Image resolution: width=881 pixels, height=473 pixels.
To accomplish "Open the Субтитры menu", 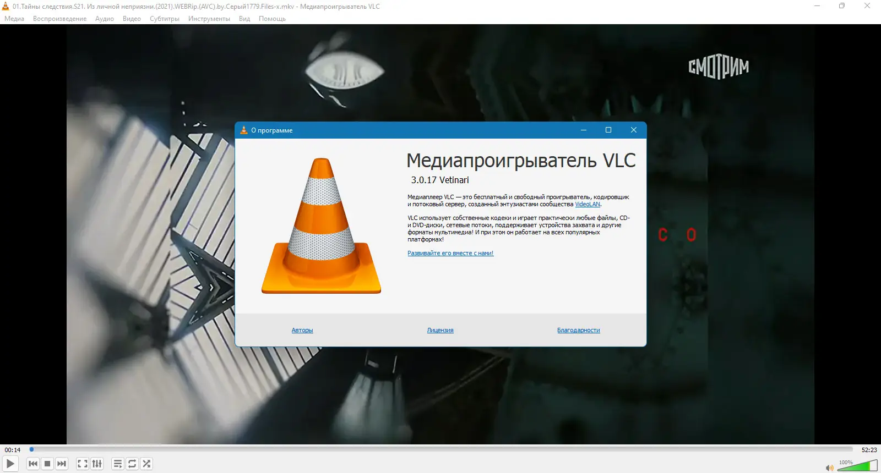I will tap(165, 19).
